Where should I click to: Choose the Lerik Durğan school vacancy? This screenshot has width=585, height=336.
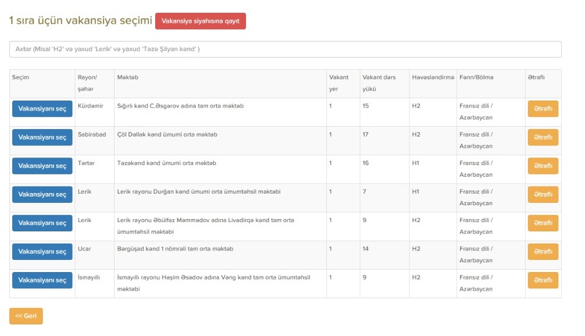[42, 194]
